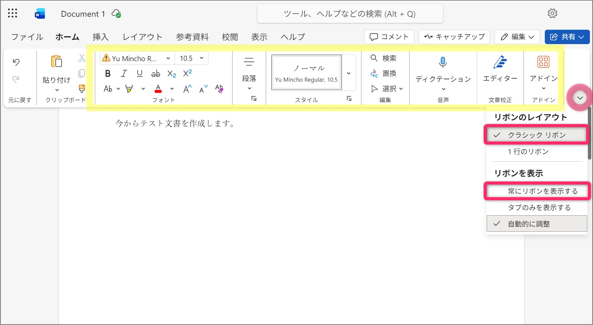This screenshot has width=593, height=325.
Task: Enable 常にリボンを表示する option
Action: tap(542, 191)
